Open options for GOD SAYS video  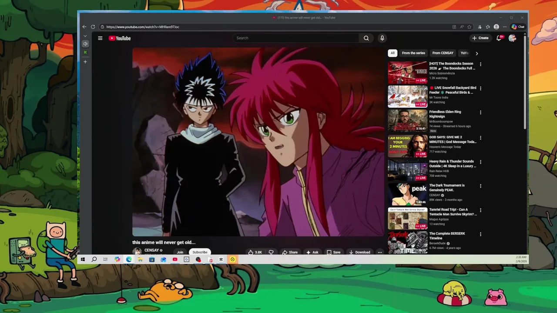pyautogui.click(x=480, y=138)
